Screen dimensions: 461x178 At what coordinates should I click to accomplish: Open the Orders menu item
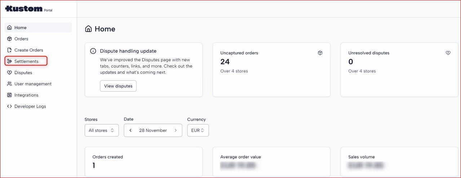pos(21,39)
